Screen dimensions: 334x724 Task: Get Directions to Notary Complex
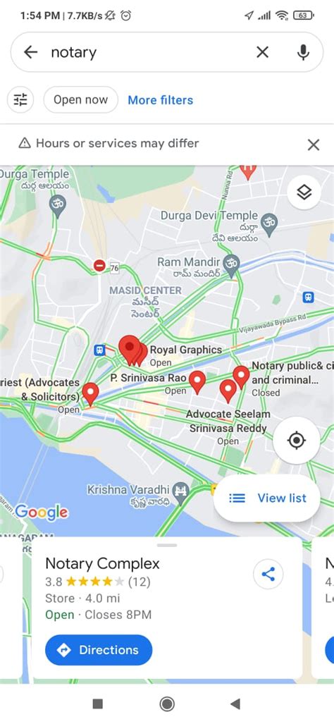(x=99, y=650)
